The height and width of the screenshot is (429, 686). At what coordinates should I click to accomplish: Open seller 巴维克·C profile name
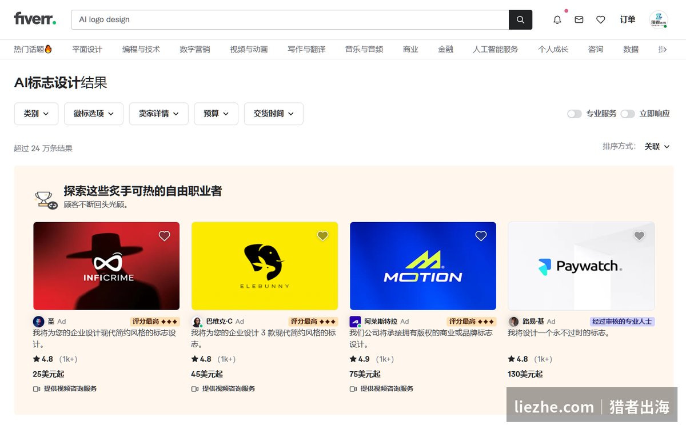tap(220, 322)
